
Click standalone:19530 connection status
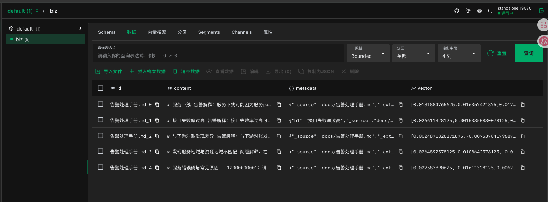pyautogui.click(x=515, y=11)
